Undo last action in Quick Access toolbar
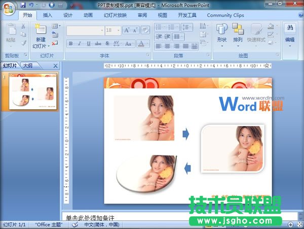The width and height of the screenshot is (304, 229). pos(31,5)
